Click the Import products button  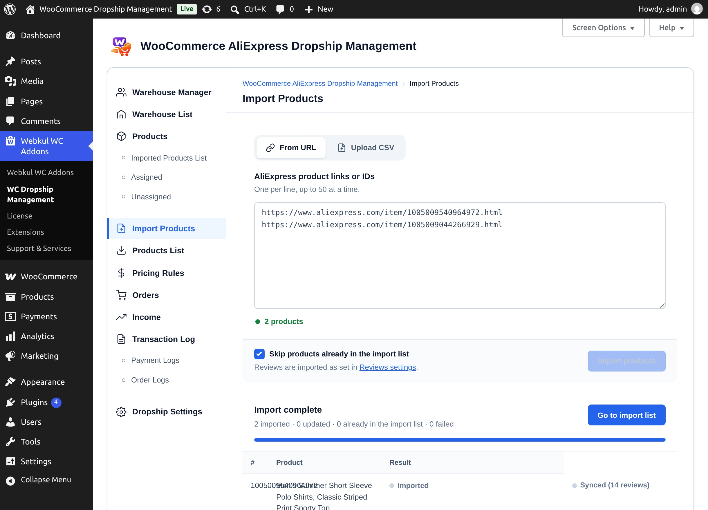pos(626,361)
